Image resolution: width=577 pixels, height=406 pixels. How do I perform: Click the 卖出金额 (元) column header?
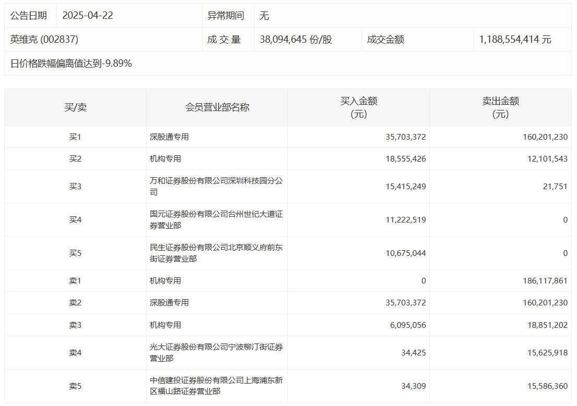coord(500,107)
